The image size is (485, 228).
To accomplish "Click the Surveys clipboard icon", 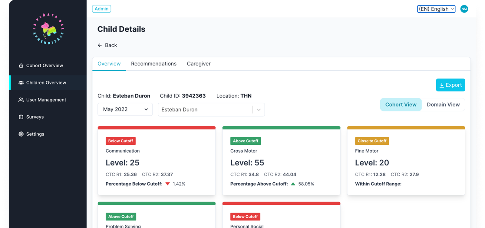I will [x=21, y=117].
